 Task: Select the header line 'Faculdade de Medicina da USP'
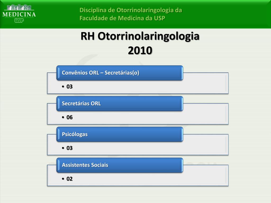click(x=122, y=18)
